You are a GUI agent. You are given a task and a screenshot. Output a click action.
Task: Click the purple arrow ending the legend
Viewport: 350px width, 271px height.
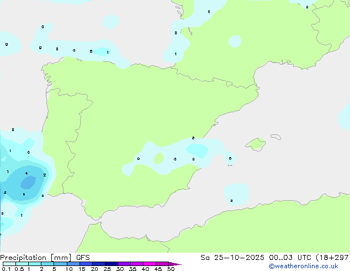pos(175,264)
